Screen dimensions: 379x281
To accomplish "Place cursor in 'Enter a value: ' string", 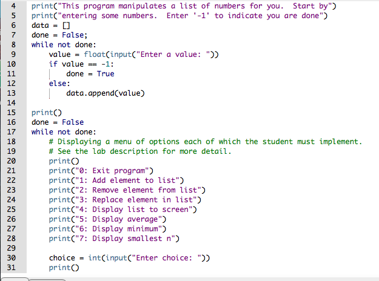I will tap(173, 55).
